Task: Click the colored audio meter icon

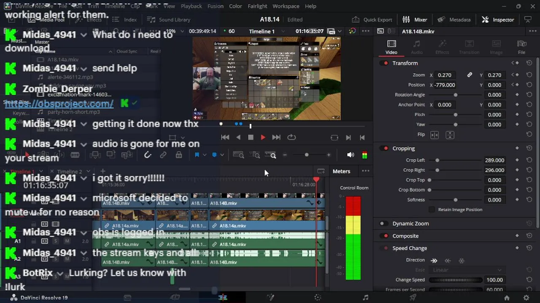Action: pyautogui.click(x=364, y=155)
